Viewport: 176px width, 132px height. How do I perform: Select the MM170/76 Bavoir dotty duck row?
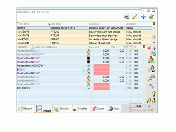(85, 36)
